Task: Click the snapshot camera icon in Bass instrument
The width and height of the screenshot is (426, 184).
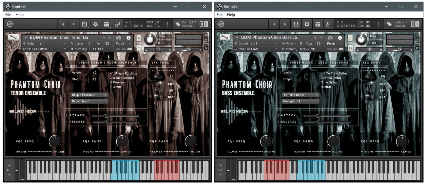Action: tap(330, 38)
